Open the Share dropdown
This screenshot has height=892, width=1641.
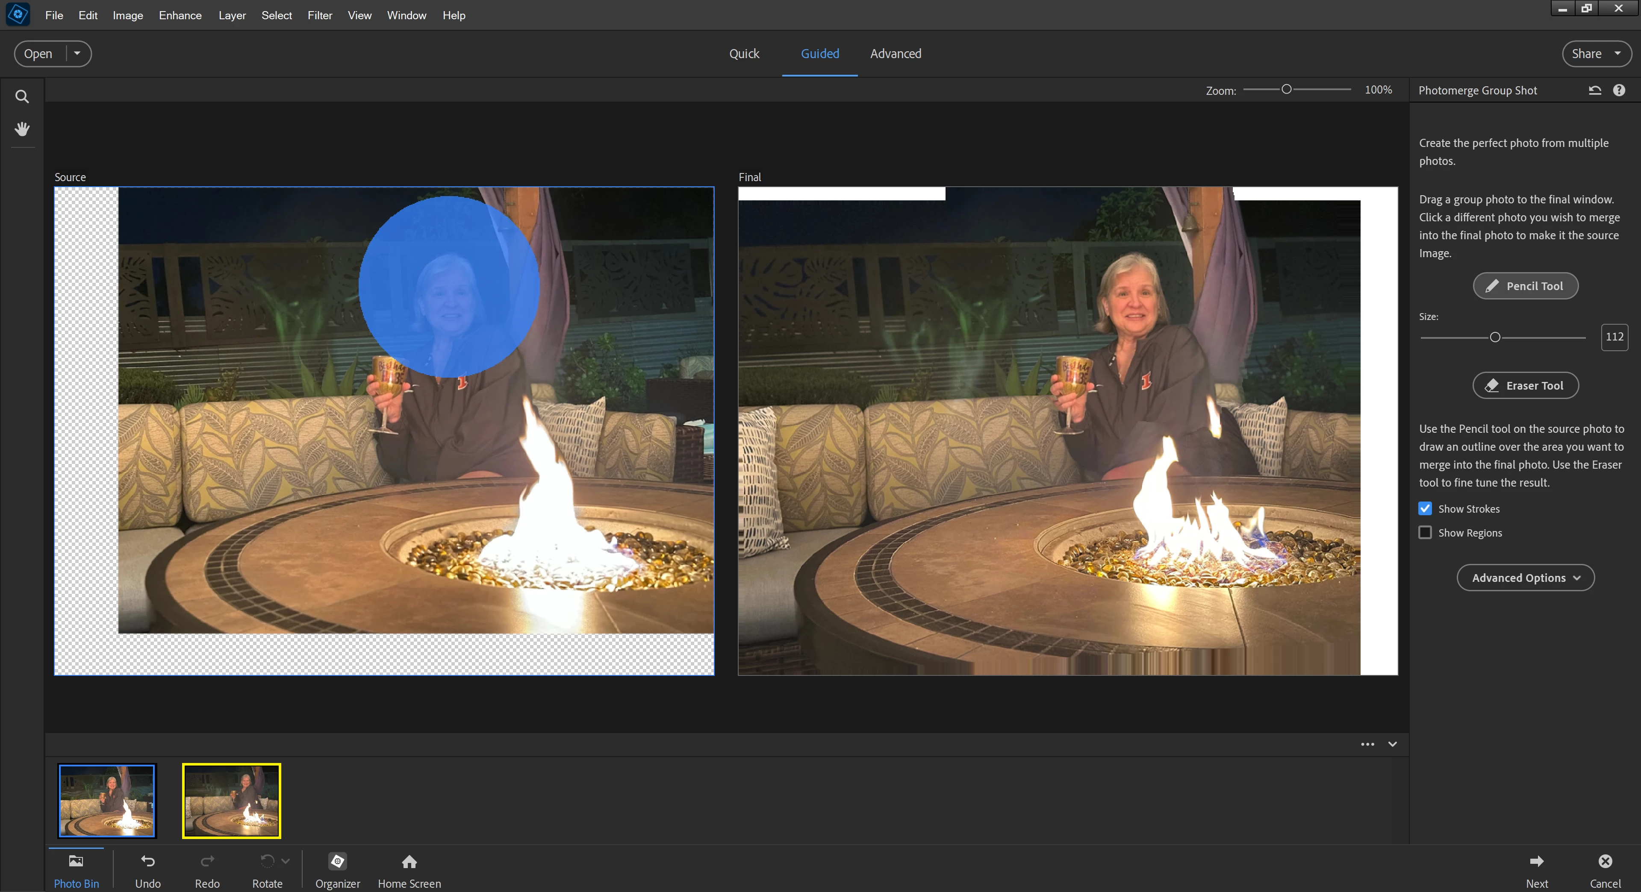coord(1597,53)
